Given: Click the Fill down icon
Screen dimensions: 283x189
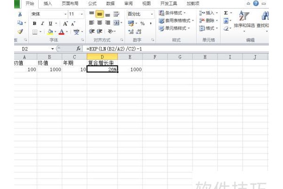Looking at the screenshot, I should (225, 21).
